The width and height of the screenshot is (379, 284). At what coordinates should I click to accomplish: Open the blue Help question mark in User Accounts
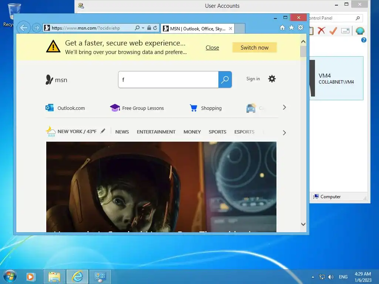click(x=363, y=40)
